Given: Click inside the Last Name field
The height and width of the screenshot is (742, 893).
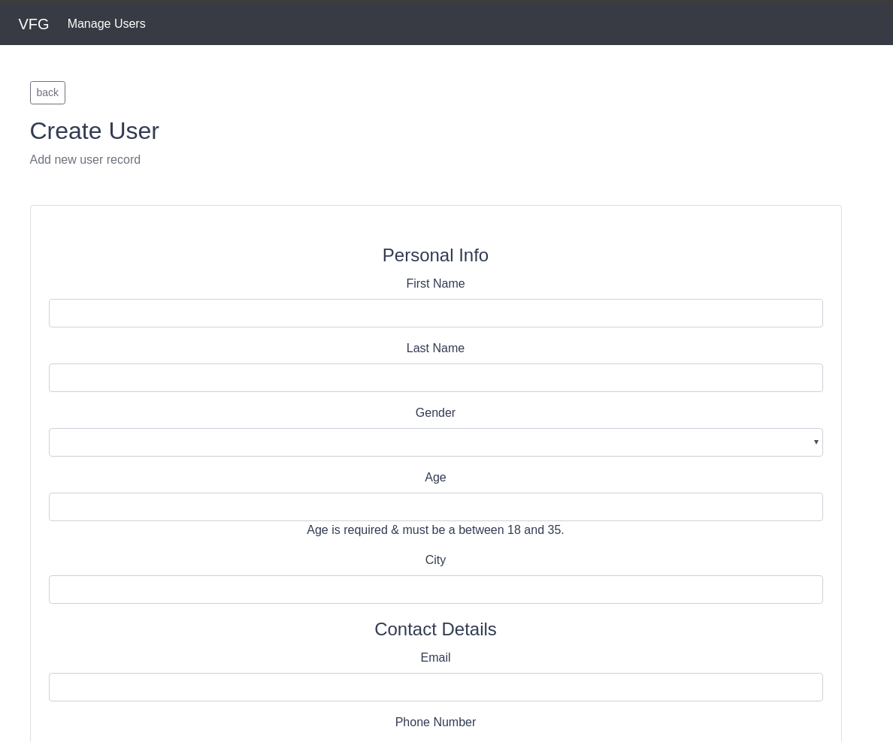Looking at the screenshot, I should 435,378.
